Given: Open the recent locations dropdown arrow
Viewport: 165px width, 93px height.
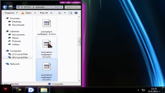Looking at the screenshot, I should point(15,7).
